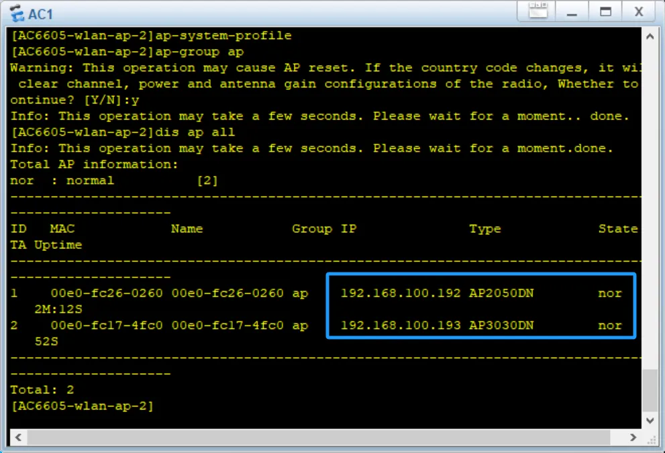
Task: Close the AC1 terminal window
Action: [x=639, y=12]
